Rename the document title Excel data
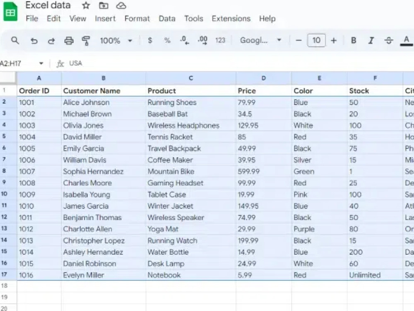The width and height of the screenshot is (414, 311). 48,5
